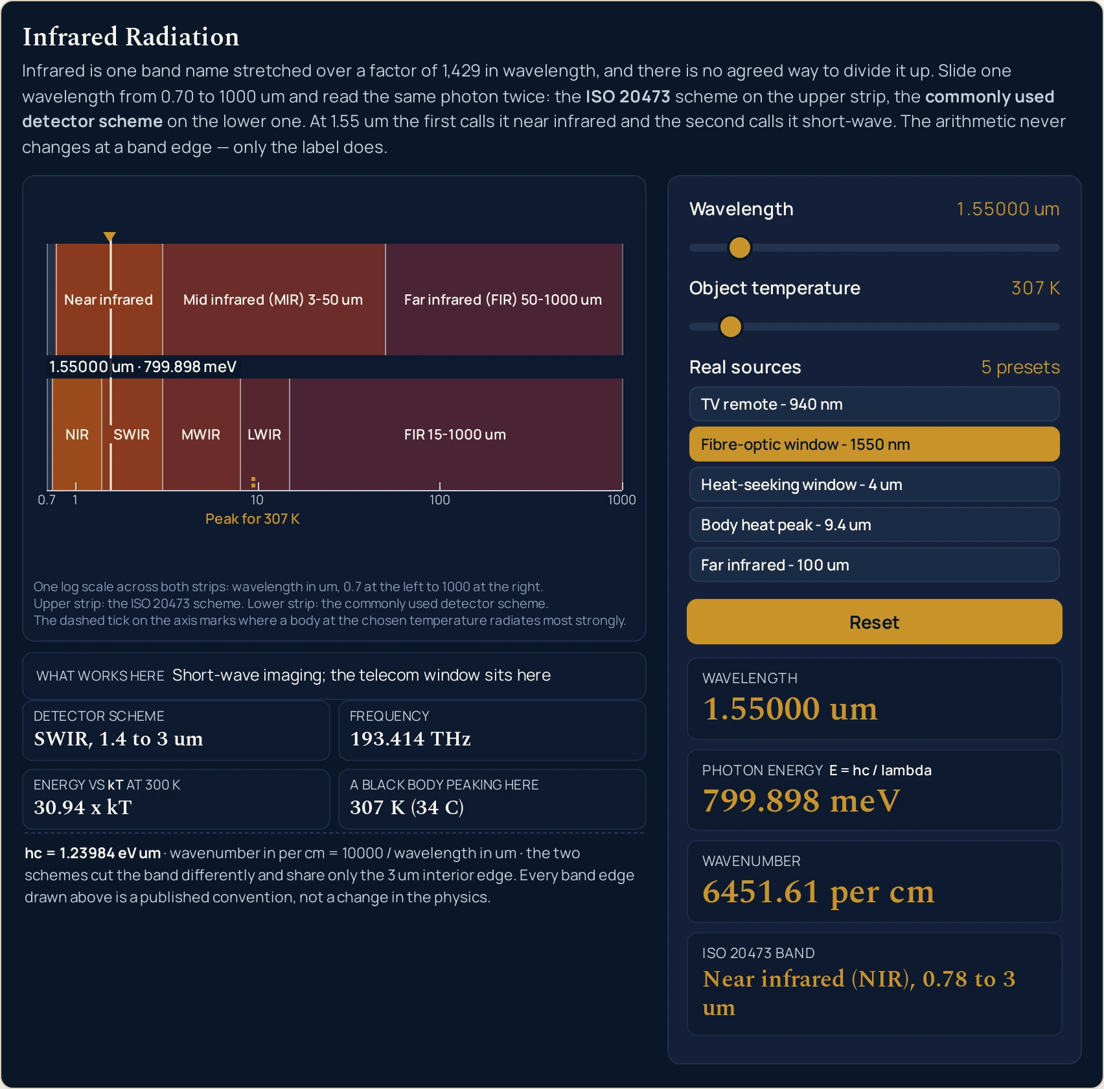Click the FIR 15-1000 um segment
This screenshot has width=1104, height=1089.
(455, 434)
